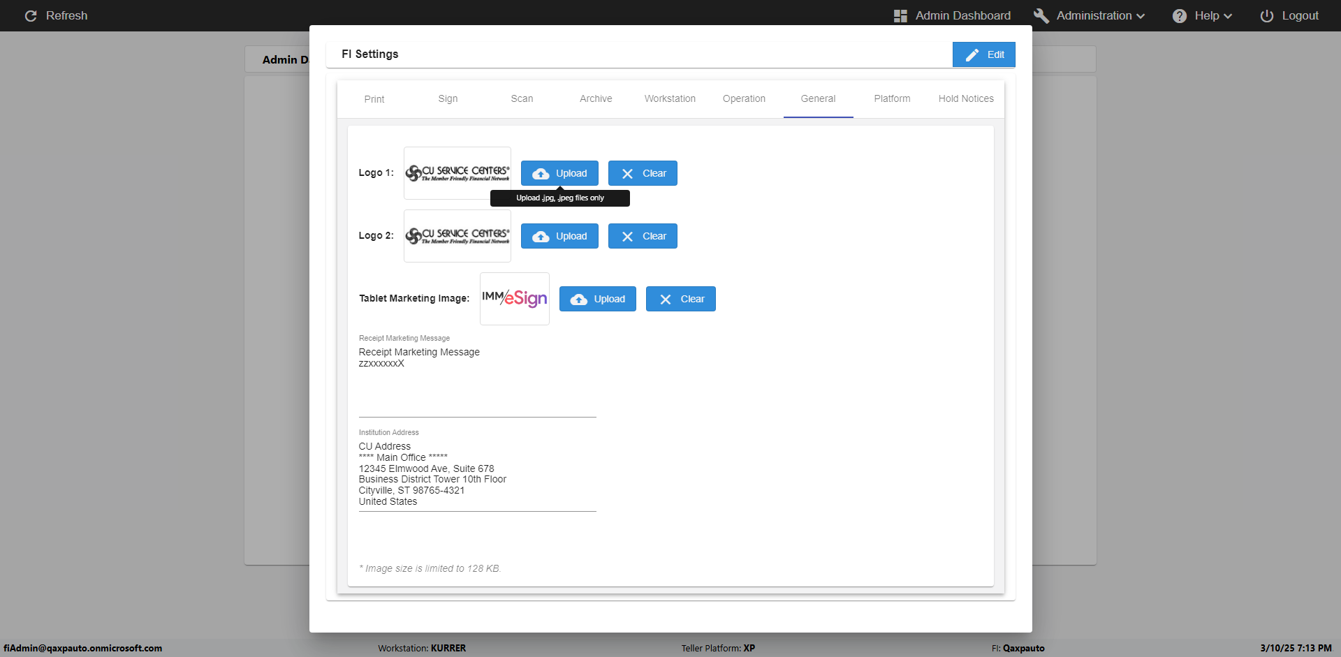Viewport: 1341px width, 657px height.
Task: Click the 'Cityville, ST 98765-4321' line
Action: click(411, 490)
